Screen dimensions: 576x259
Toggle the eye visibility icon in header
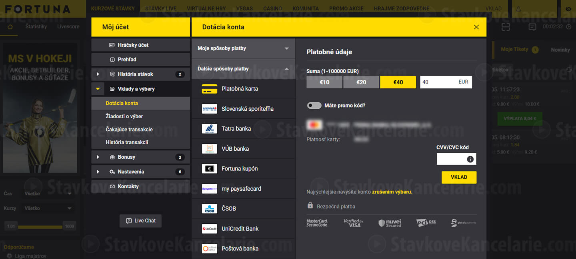pos(568,8)
